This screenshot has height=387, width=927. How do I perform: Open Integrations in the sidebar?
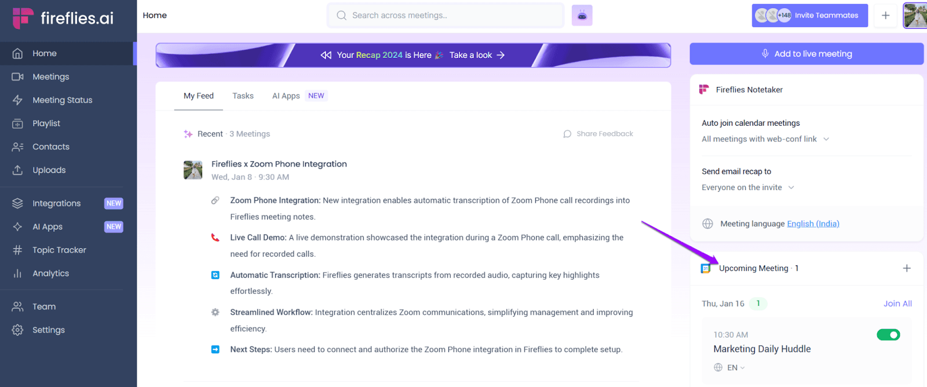pos(67,203)
